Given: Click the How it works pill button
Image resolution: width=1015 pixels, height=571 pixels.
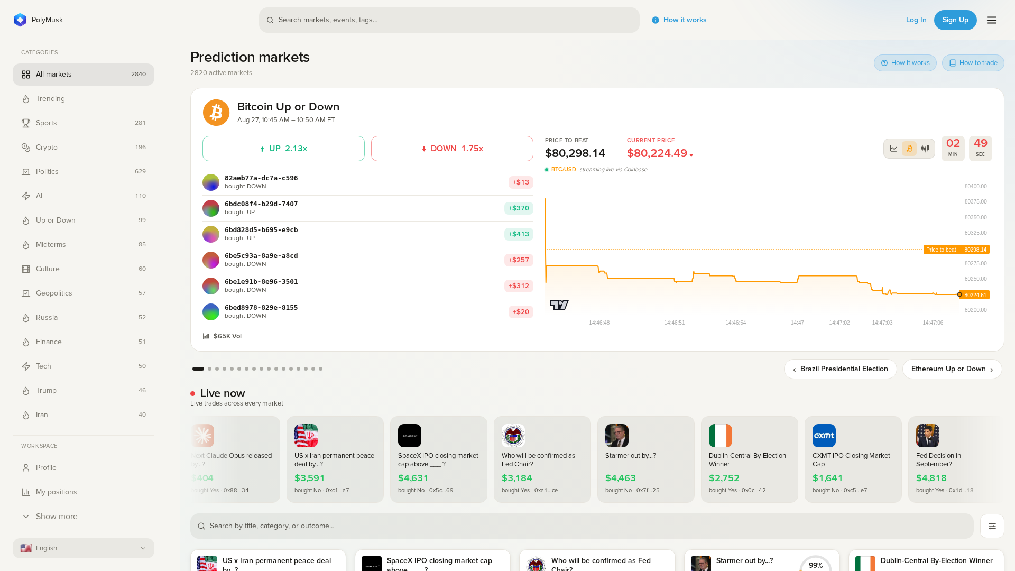Looking at the screenshot, I should tap(905, 63).
